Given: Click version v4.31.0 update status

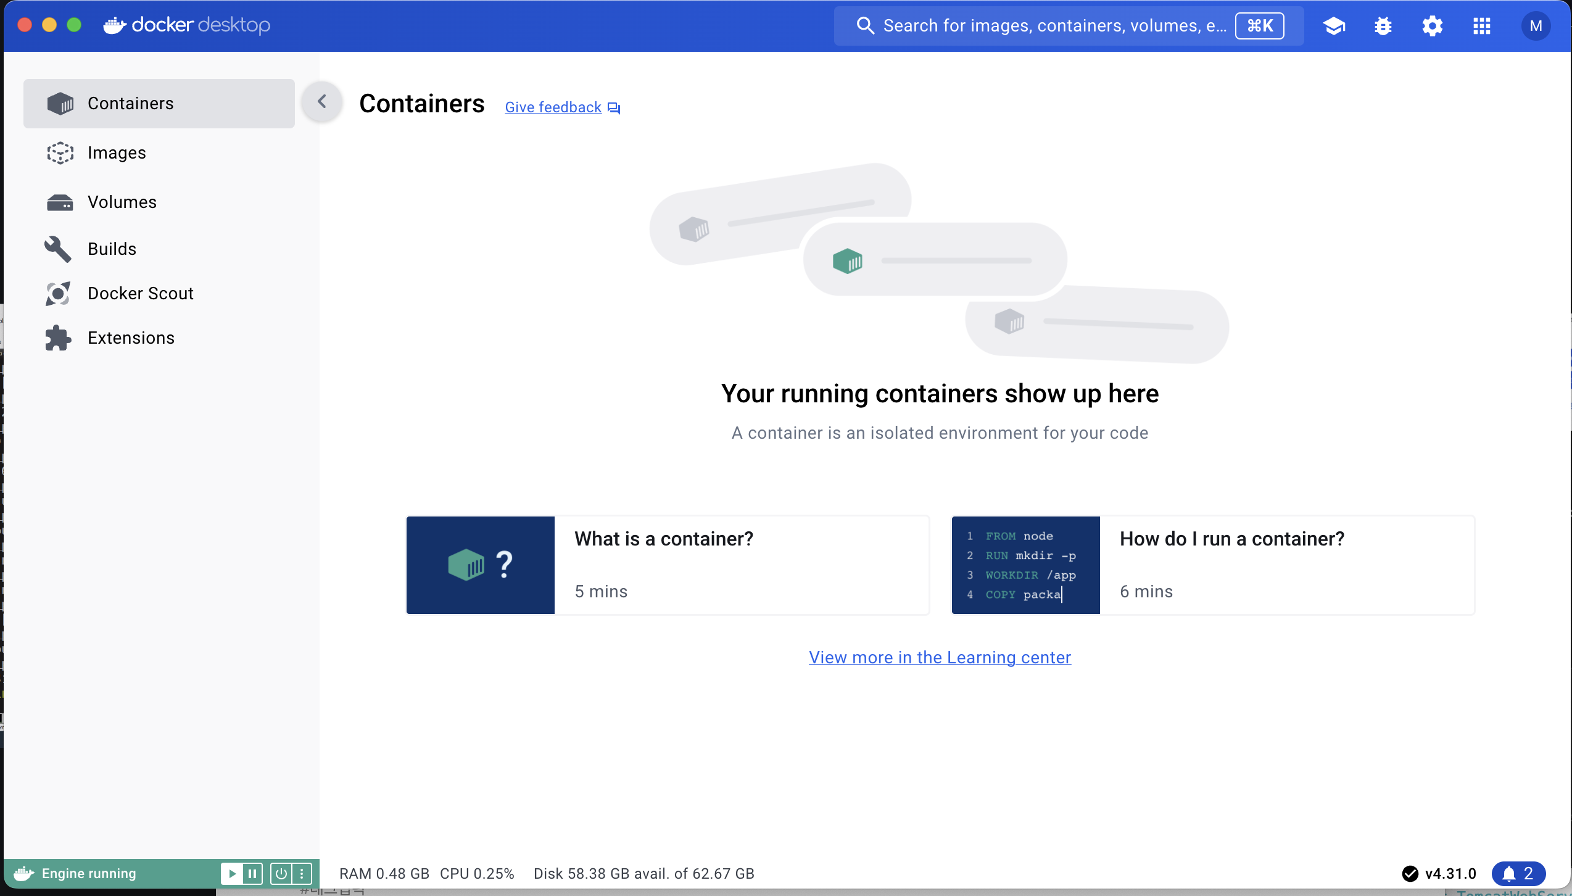Looking at the screenshot, I should pos(1439,873).
